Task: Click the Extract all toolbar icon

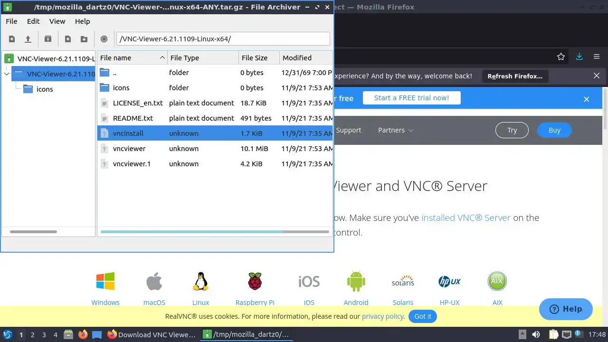Action: [x=47, y=39]
